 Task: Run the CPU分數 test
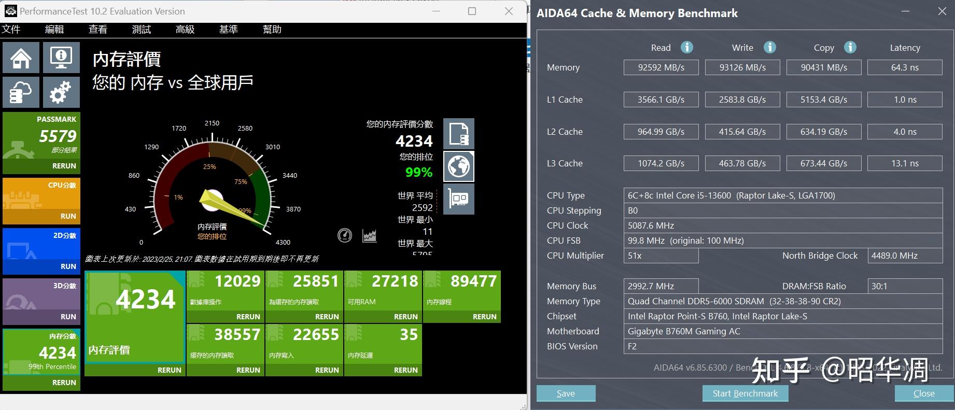pos(68,216)
